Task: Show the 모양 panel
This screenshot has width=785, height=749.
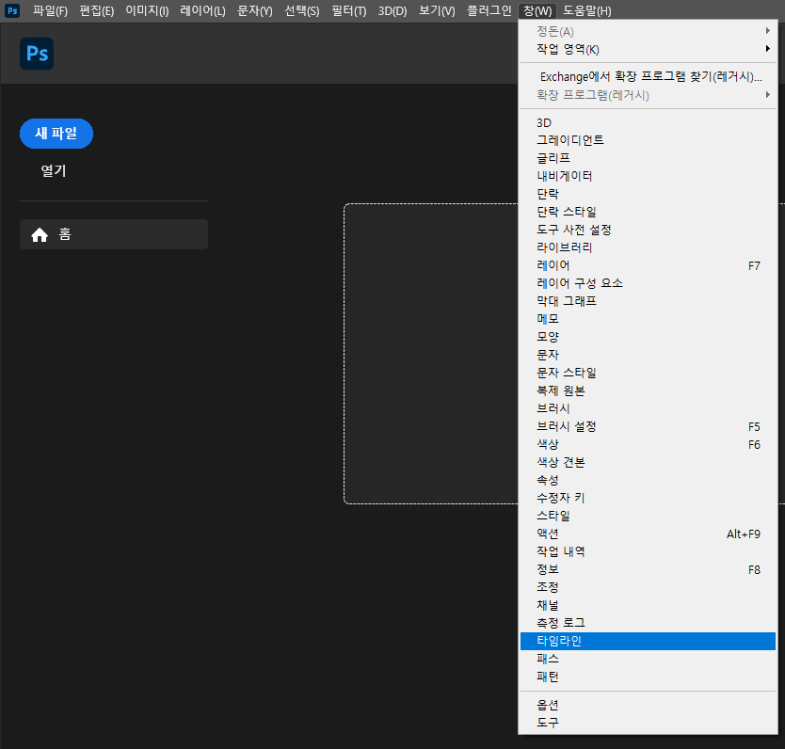Action: [x=648, y=337]
